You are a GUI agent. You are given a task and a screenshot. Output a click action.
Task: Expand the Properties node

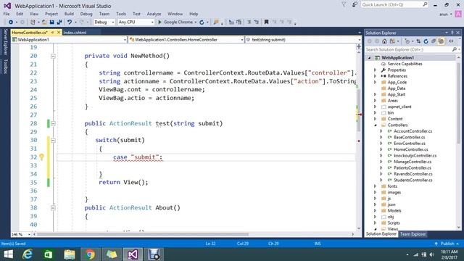376,70
